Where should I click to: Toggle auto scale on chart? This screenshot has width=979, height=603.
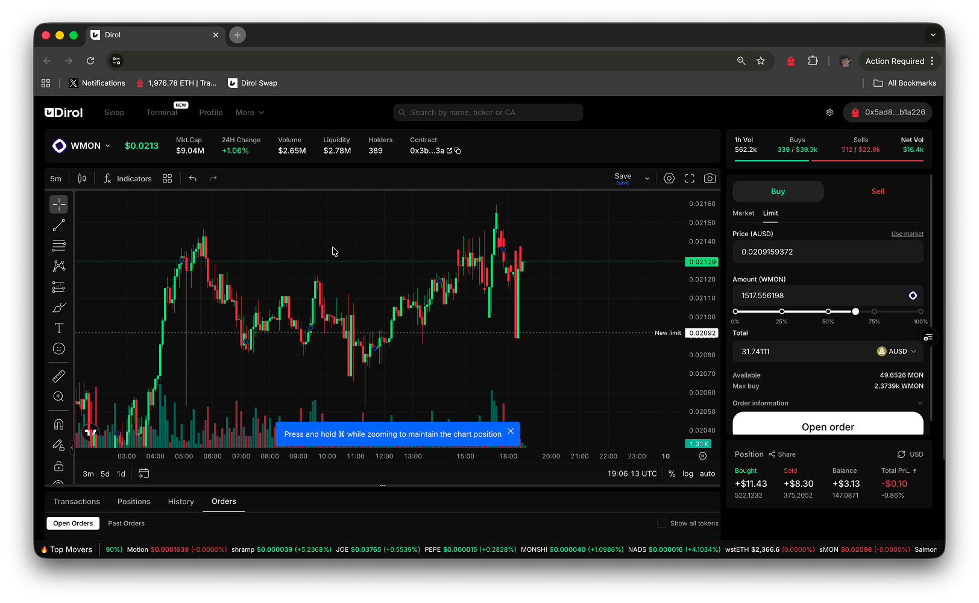708,474
